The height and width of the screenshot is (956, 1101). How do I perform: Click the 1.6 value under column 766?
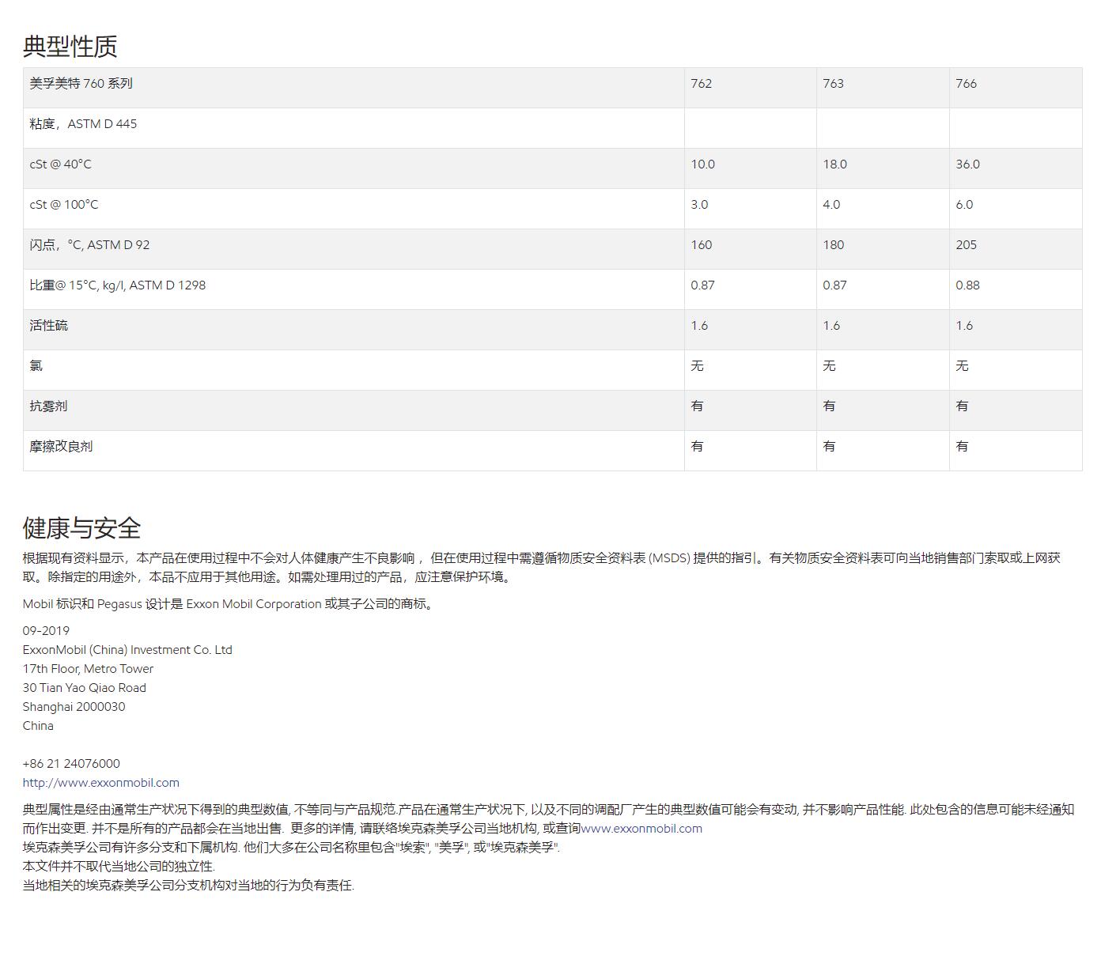[965, 326]
